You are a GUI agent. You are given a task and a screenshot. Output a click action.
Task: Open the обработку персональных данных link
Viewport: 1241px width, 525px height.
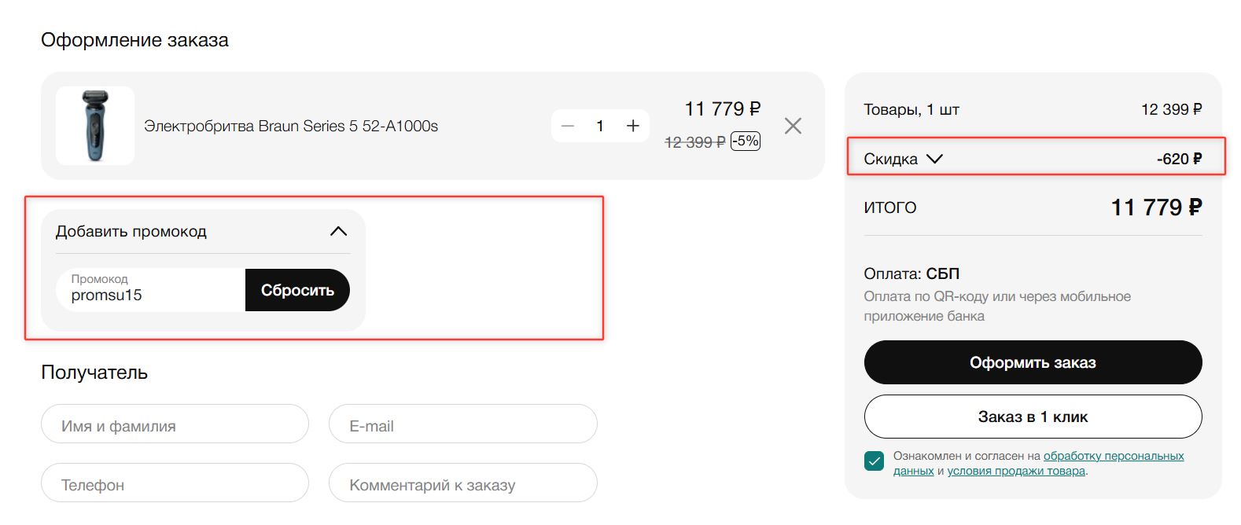pos(1113,456)
